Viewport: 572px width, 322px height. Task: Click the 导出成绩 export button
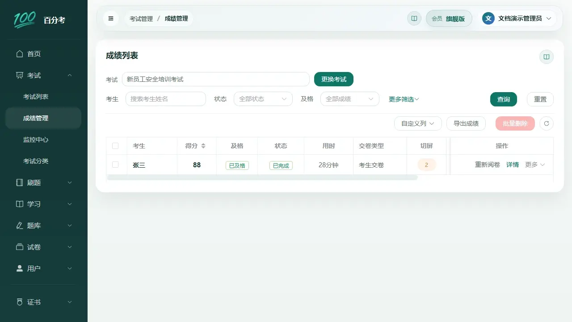point(466,123)
